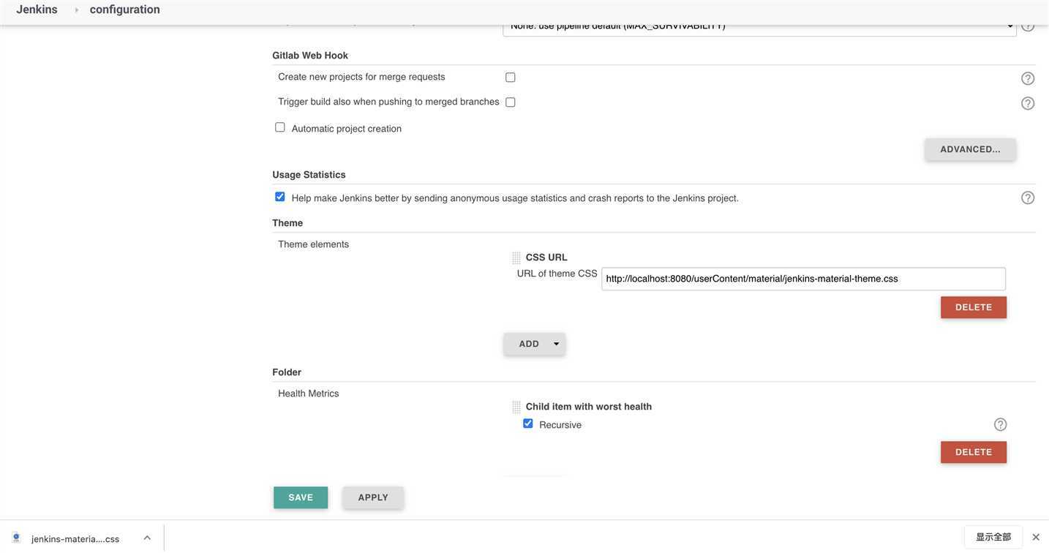
Task: Apply the configuration changes
Action: click(373, 497)
